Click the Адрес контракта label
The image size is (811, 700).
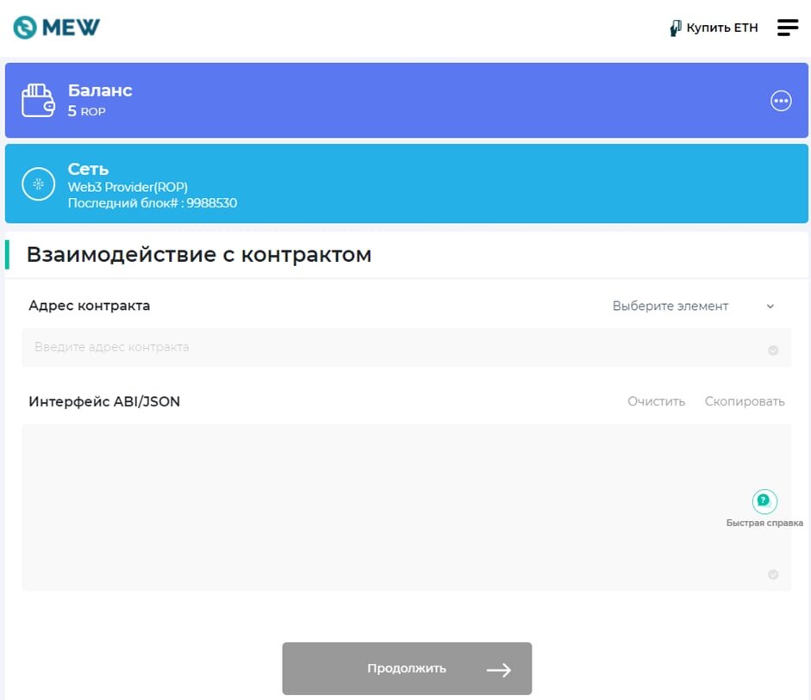(90, 306)
